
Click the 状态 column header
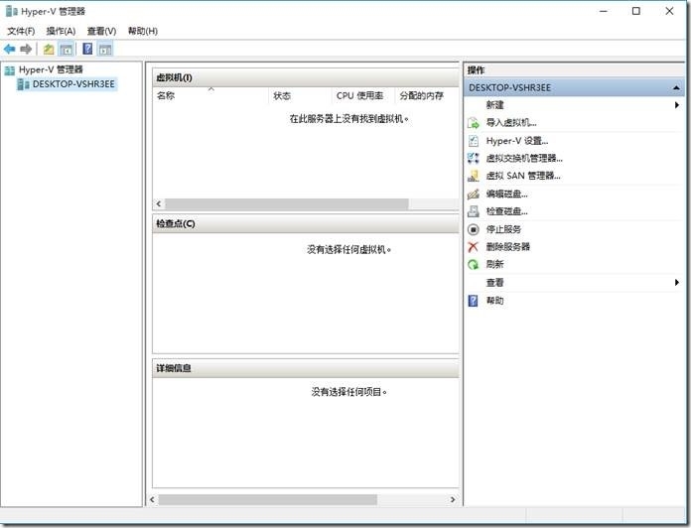click(300, 95)
